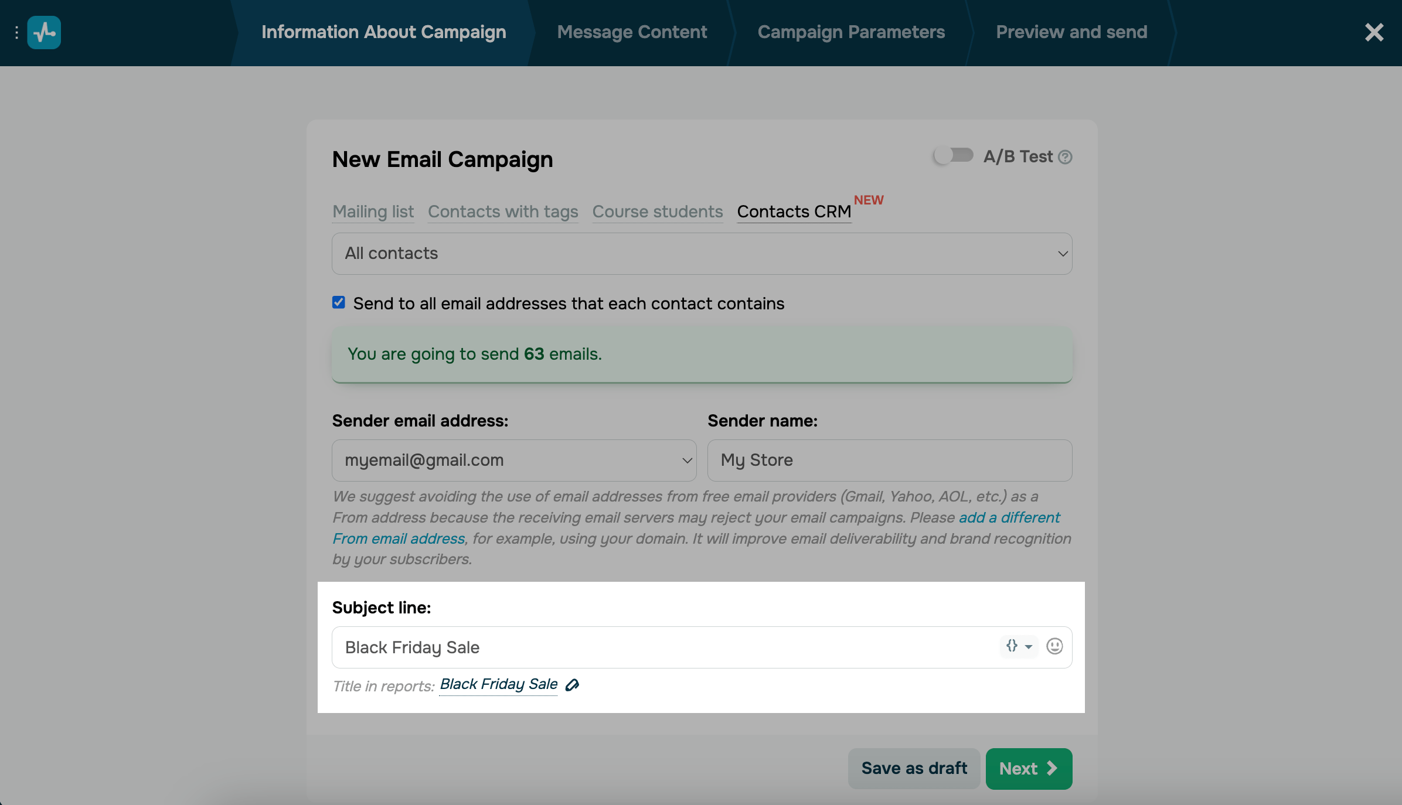
Task: Open the sender email address dropdown
Action: click(x=514, y=461)
